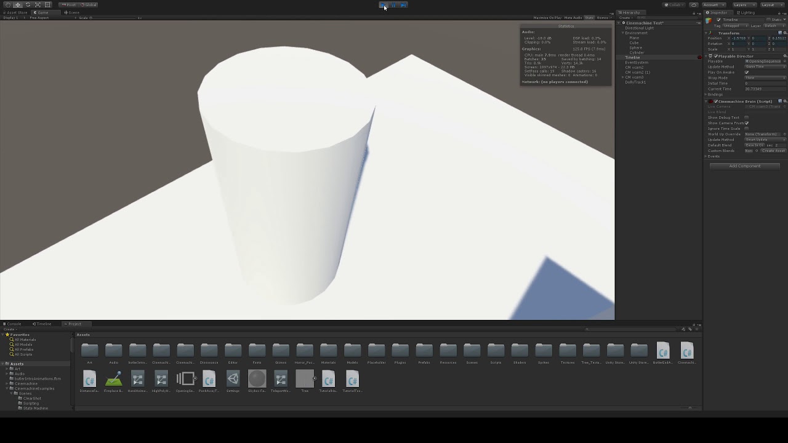The width and height of the screenshot is (788, 443).
Task: Disable the Playable Director component checkbox
Action: [716, 56]
